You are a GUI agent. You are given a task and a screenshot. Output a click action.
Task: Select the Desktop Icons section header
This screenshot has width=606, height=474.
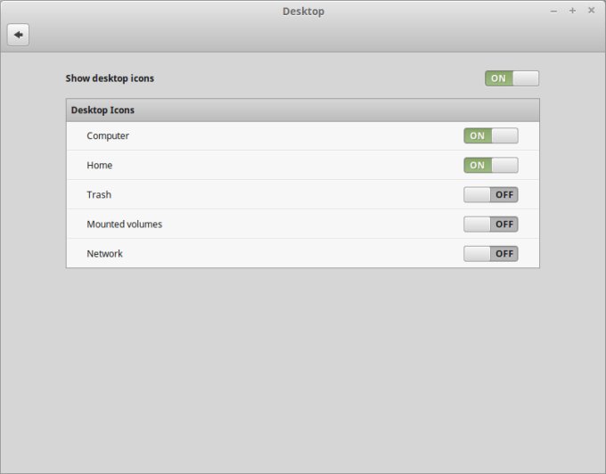click(102, 110)
